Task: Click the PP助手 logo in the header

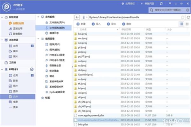Action: [6, 7]
